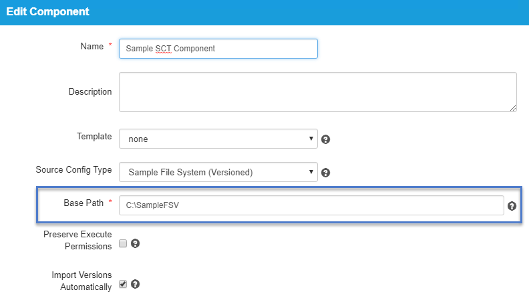Show help for Source Config Type
Image resolution: width=529 pixels, height=304 pixels.
(x=325, y=173)
